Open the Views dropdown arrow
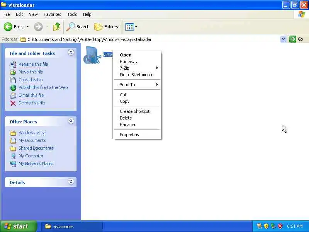Viewport: 309px width, 232px height. pos(136,27)
